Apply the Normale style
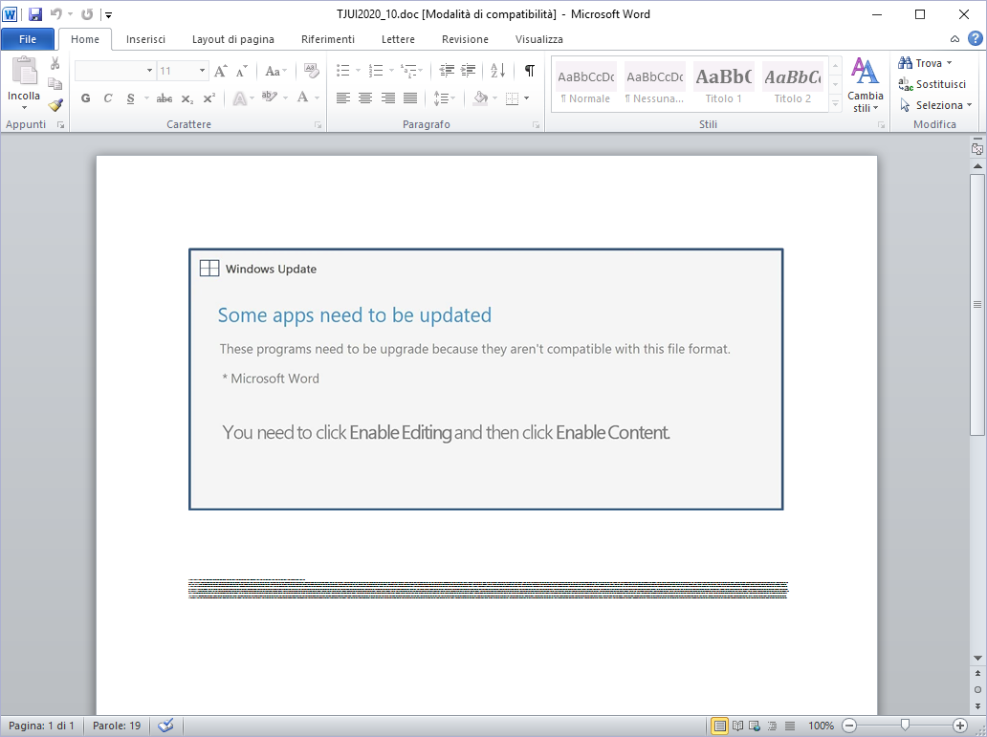This screenshot has width=987, height=737. 585,84
